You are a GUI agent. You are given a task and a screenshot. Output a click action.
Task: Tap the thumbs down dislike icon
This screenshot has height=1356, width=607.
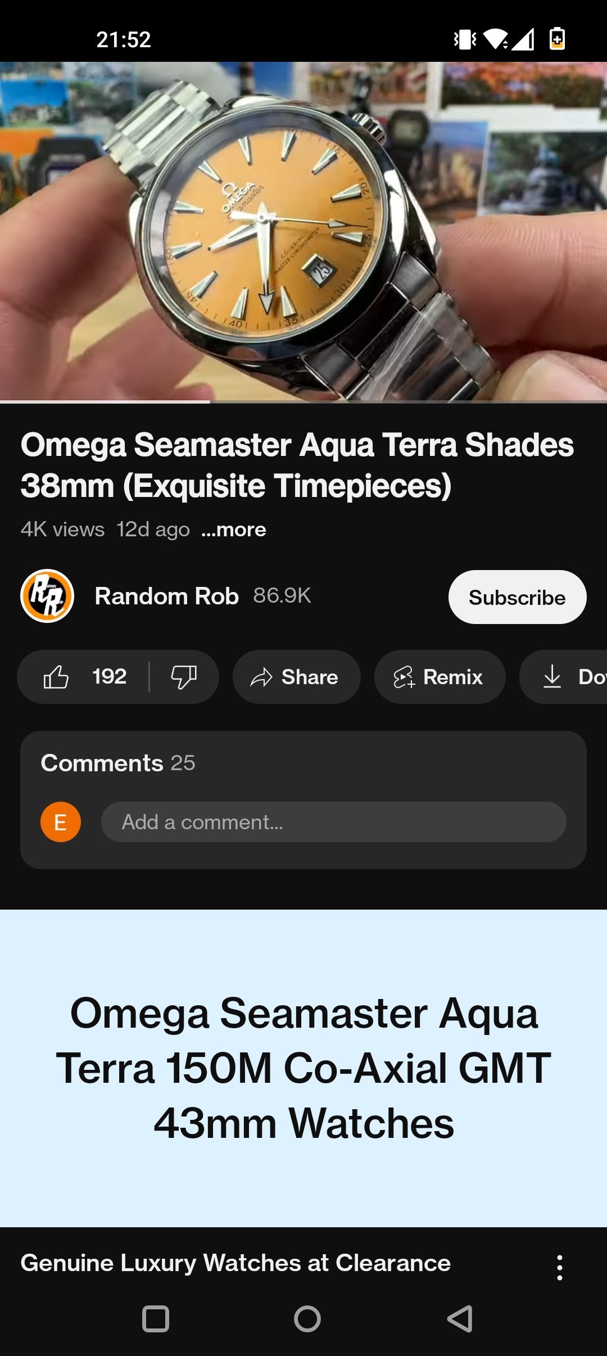pos(183,677)
